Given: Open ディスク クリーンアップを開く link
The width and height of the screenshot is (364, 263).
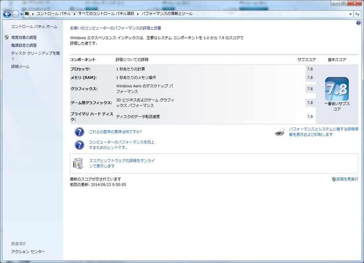Looking at the screenshot, I should pyautogui.click(x=35, y=56).
